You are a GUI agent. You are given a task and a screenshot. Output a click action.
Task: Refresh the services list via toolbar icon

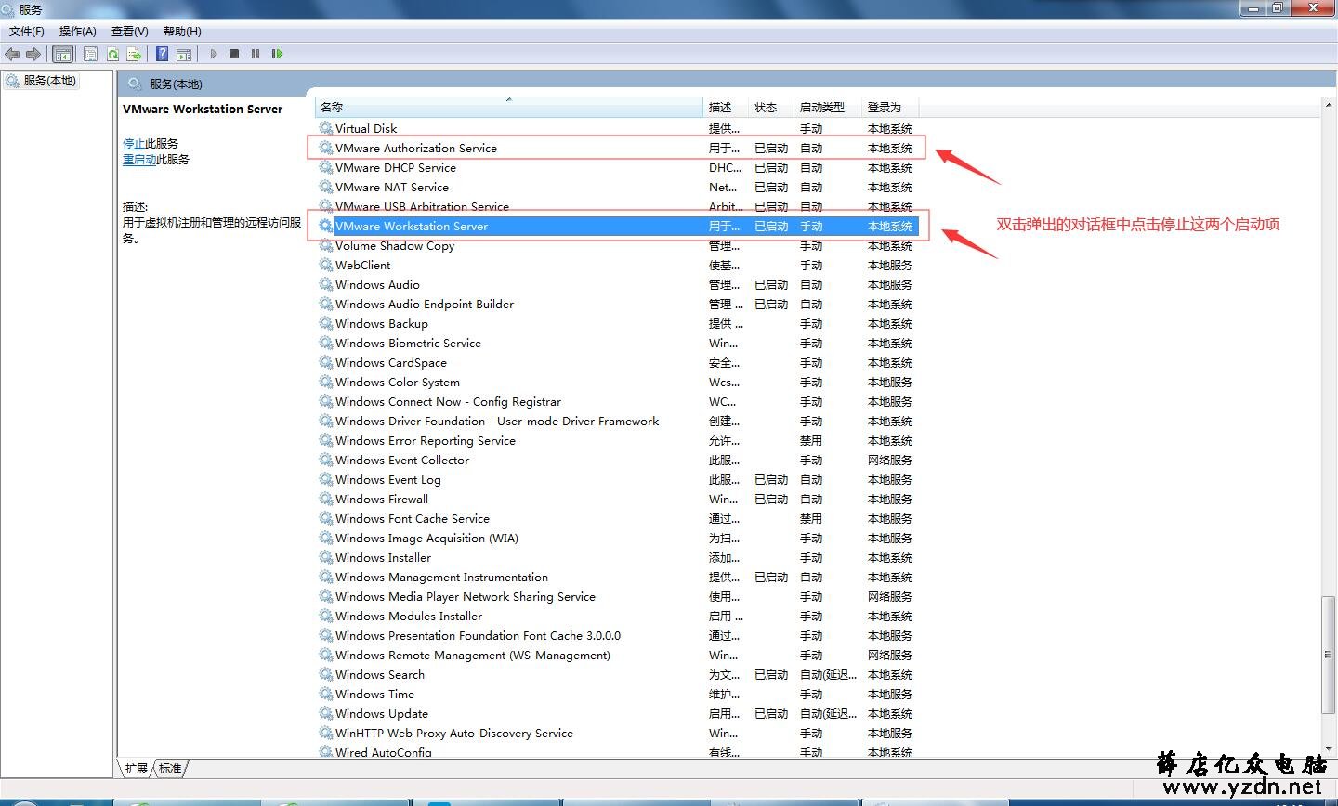112,54
